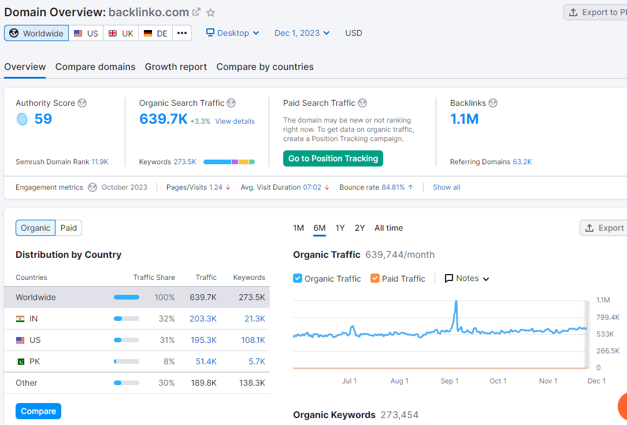
Task: Switch to the Paid toggle in Distribution panel
Action: click(x=68, y=228)
